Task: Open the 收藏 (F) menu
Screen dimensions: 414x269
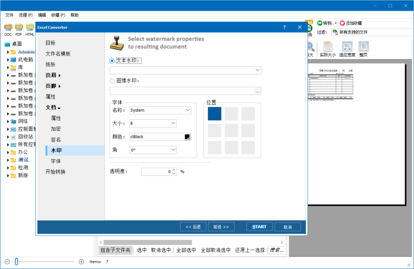Action: 58,15
